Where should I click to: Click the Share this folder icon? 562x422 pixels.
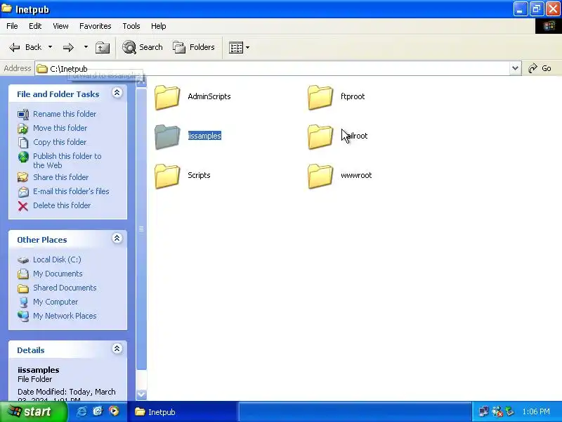[x=23, y=177]
